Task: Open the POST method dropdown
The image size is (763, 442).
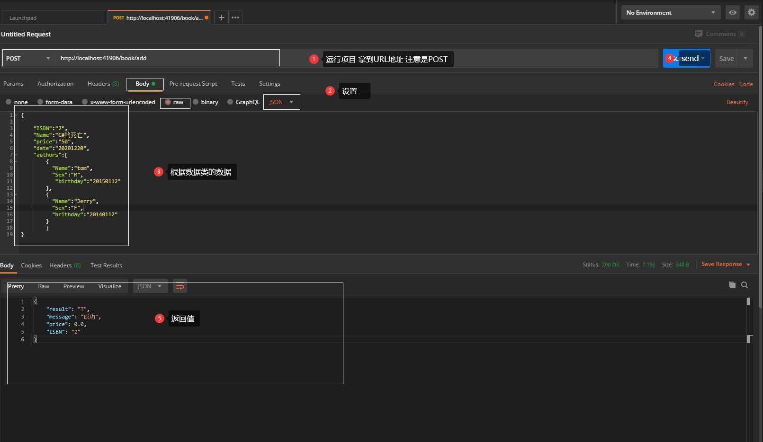Action: pos(28,58)
